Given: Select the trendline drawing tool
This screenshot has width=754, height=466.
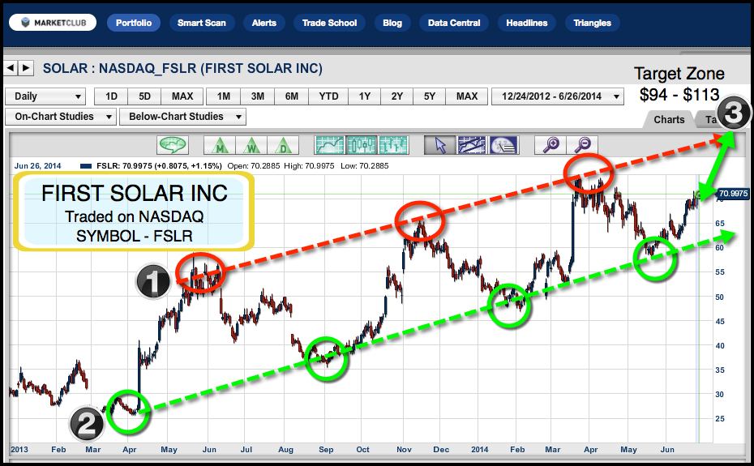Looking at the screenshot, I should click(472, 145).
